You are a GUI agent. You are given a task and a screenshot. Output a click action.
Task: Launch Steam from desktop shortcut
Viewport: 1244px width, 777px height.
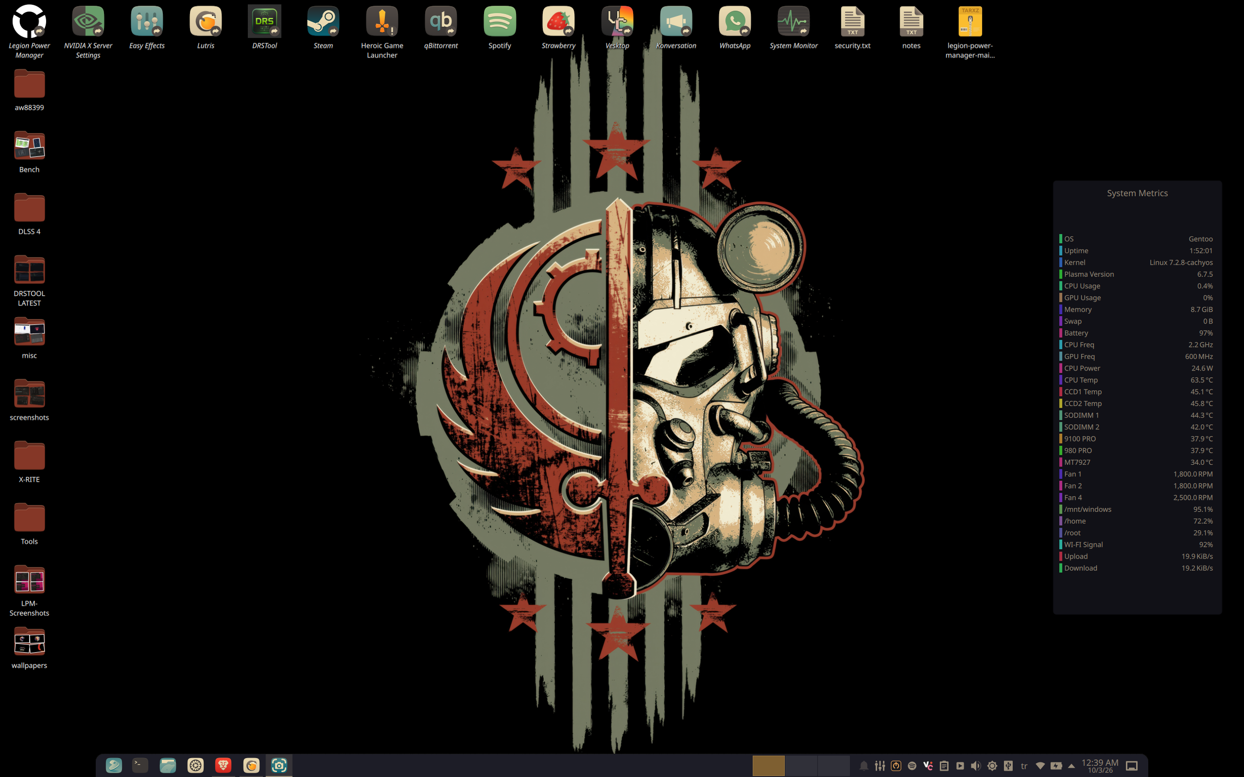[323, 21]
